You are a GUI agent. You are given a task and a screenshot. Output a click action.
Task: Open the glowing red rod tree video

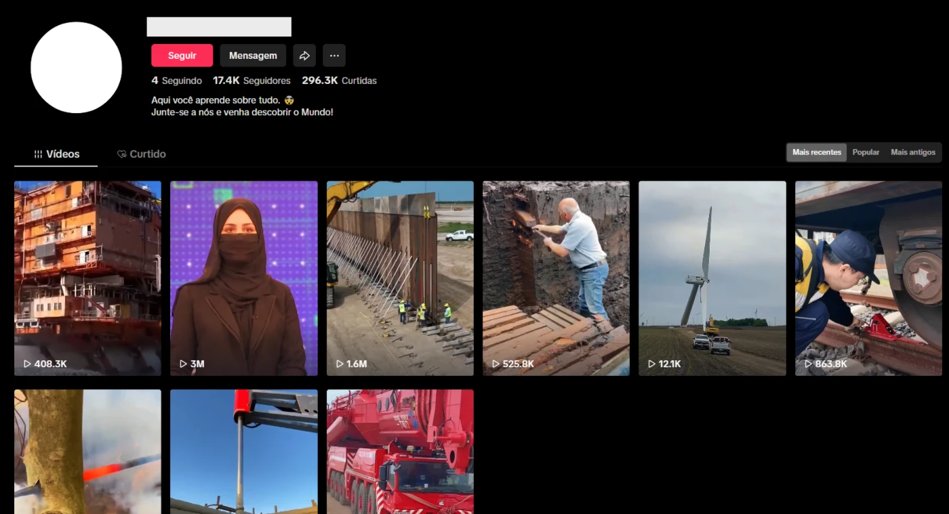pos(87,452)
